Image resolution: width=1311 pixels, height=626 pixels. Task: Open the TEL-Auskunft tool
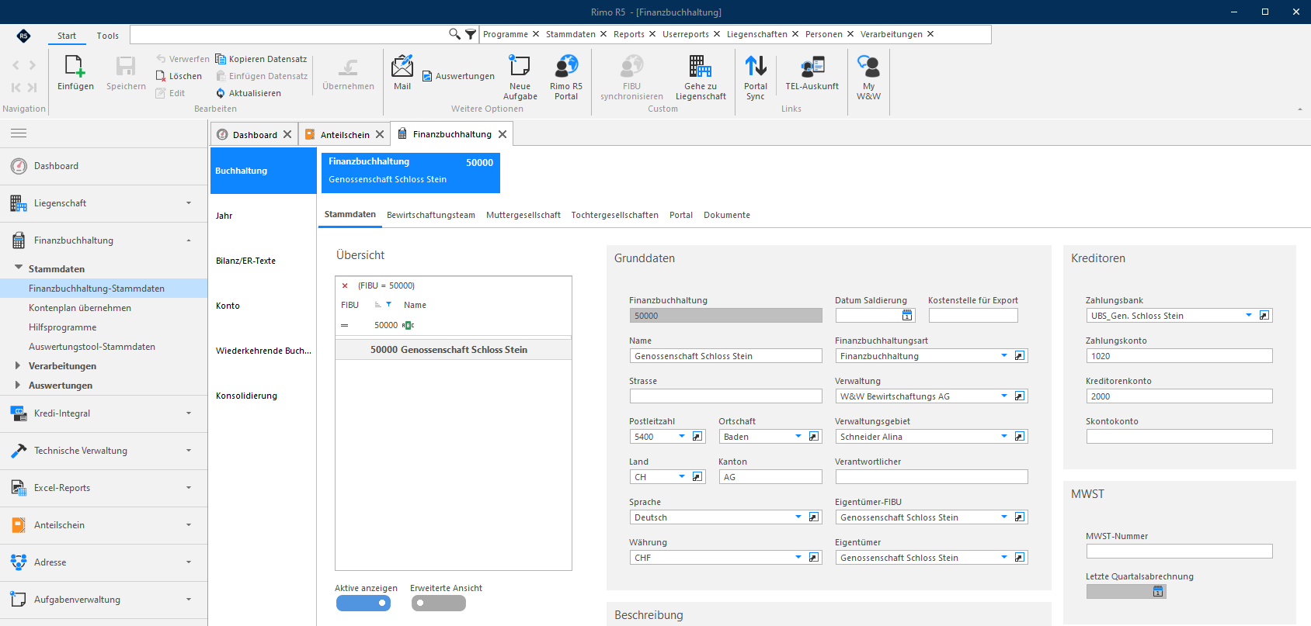[812, 74]
